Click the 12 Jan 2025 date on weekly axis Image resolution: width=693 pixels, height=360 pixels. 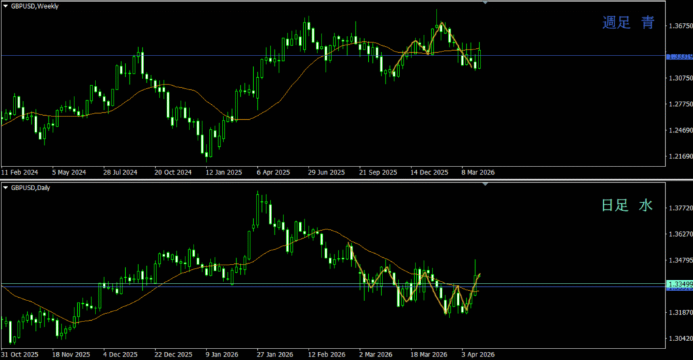tap(223, 173)
